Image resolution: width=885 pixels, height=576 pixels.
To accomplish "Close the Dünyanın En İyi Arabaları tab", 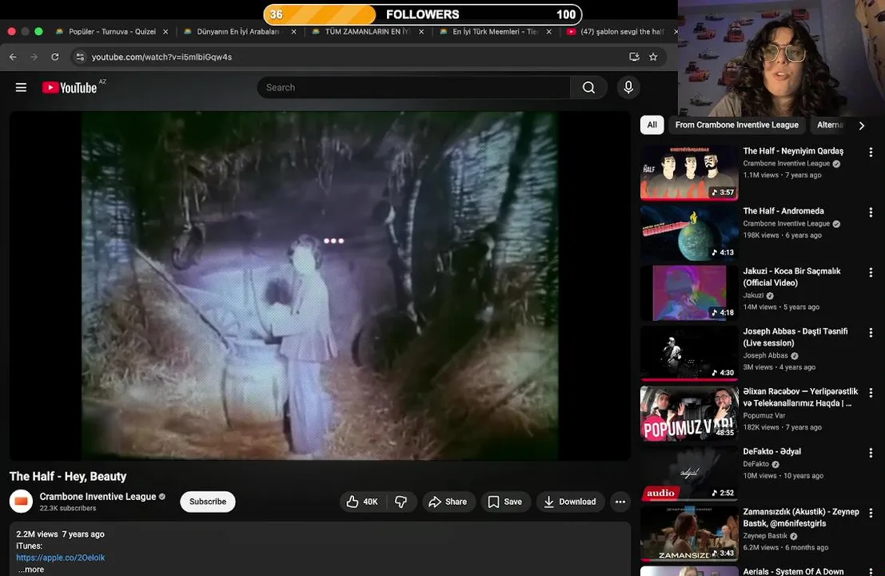I will click(293, 32).
